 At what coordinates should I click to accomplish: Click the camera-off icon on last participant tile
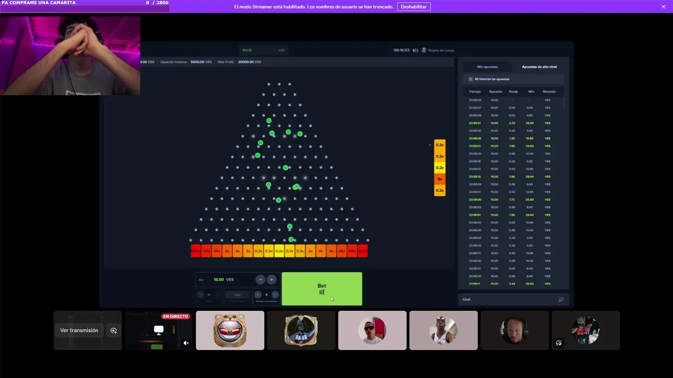tap(559, 343)
